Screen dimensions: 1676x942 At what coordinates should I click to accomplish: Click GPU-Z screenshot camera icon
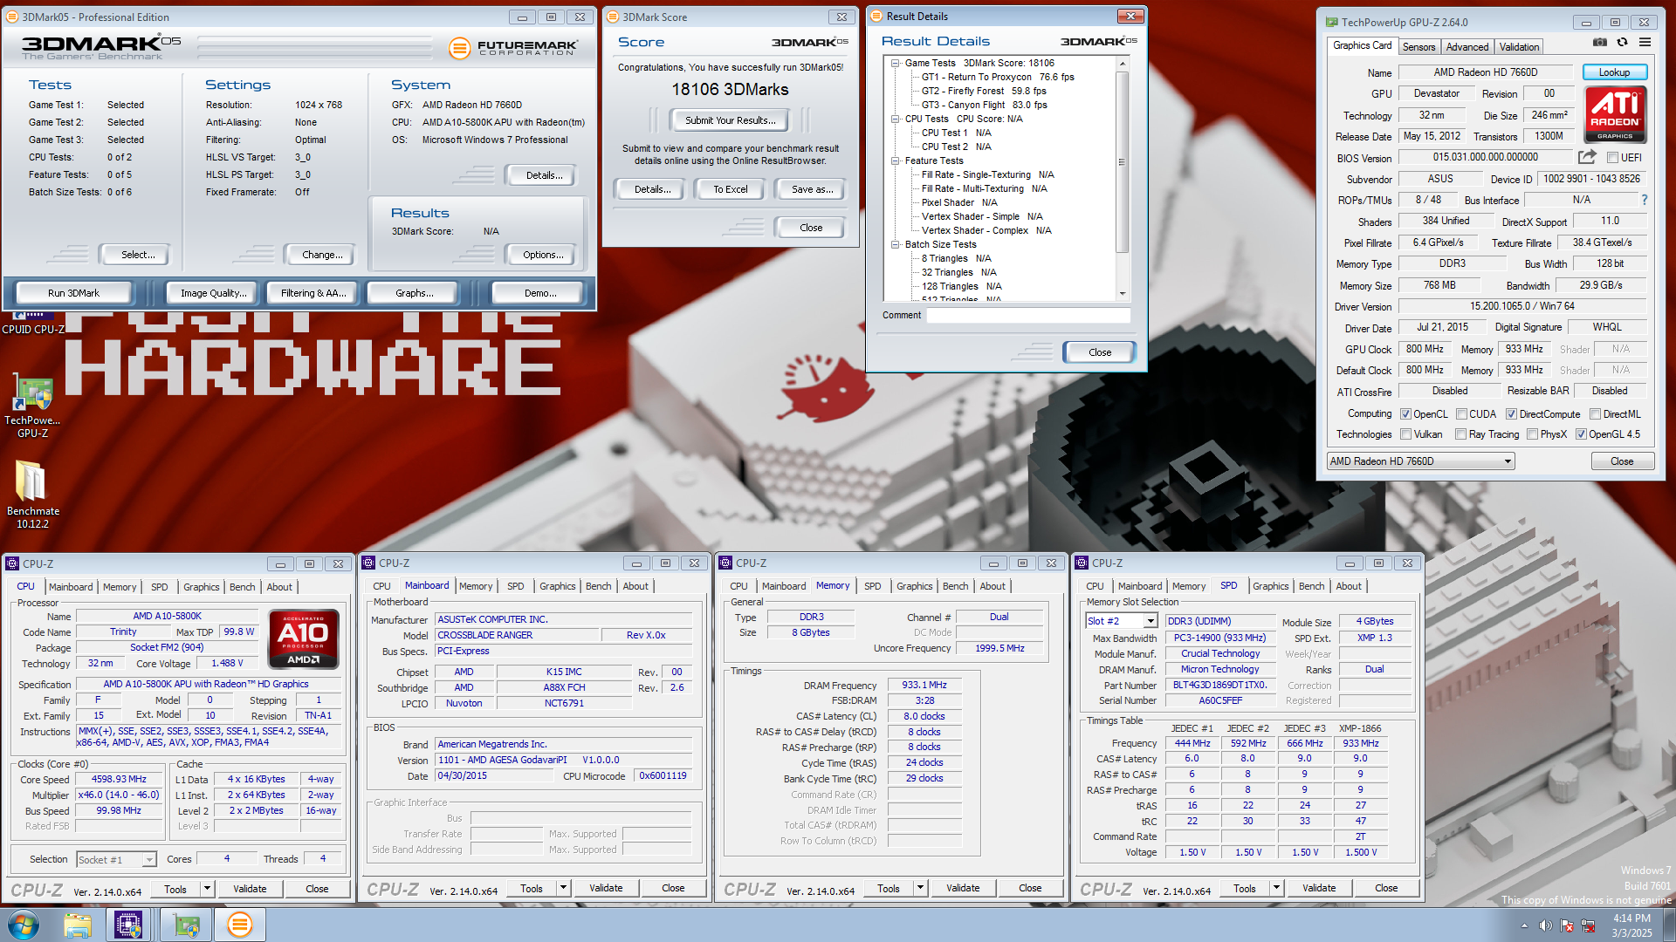1599,42
